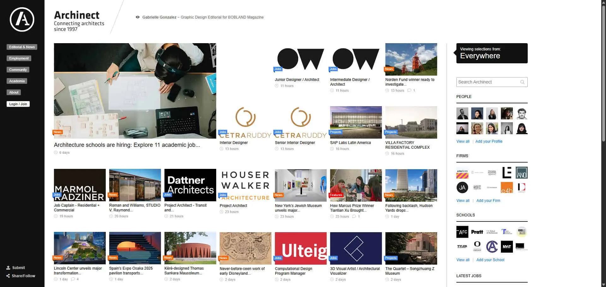Click the Submit upload icon

(x=8, y=268)
